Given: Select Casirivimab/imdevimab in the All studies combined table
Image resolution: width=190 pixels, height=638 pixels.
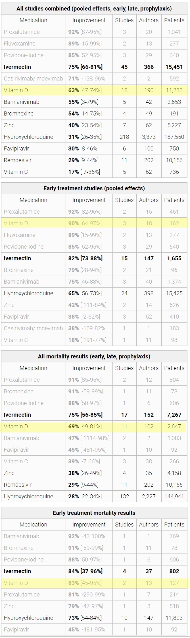Looking at the screenshot, I should point(33,79).
